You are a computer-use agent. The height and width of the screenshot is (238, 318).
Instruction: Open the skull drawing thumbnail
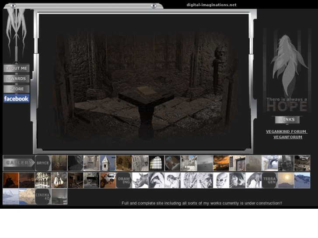pos(221,180)
